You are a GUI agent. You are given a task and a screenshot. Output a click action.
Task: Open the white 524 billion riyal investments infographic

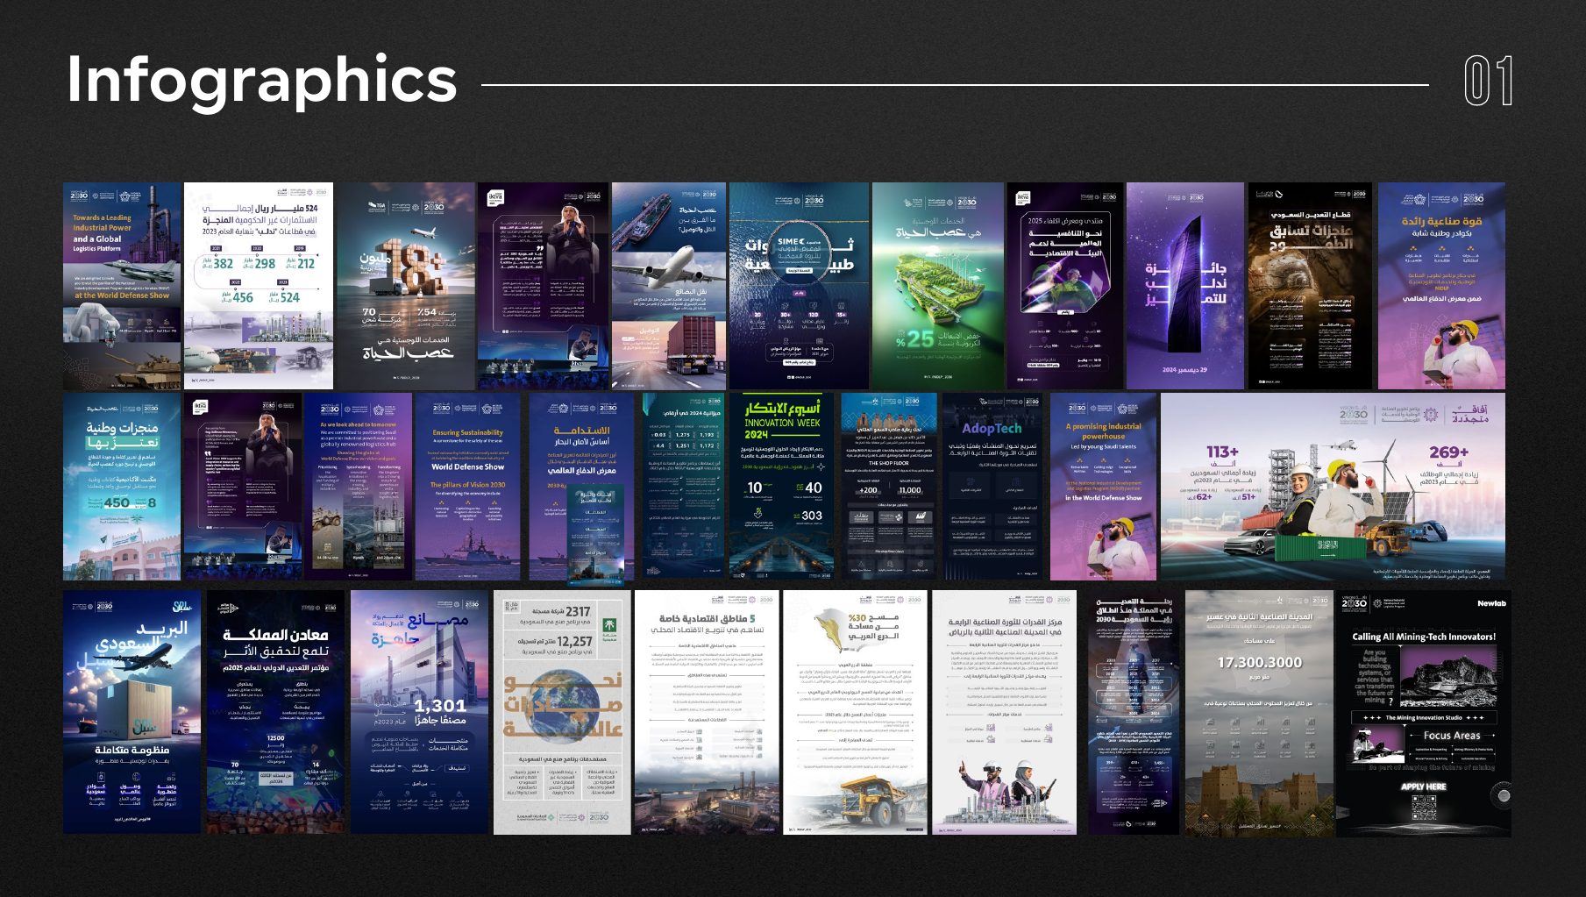(259, 286)
